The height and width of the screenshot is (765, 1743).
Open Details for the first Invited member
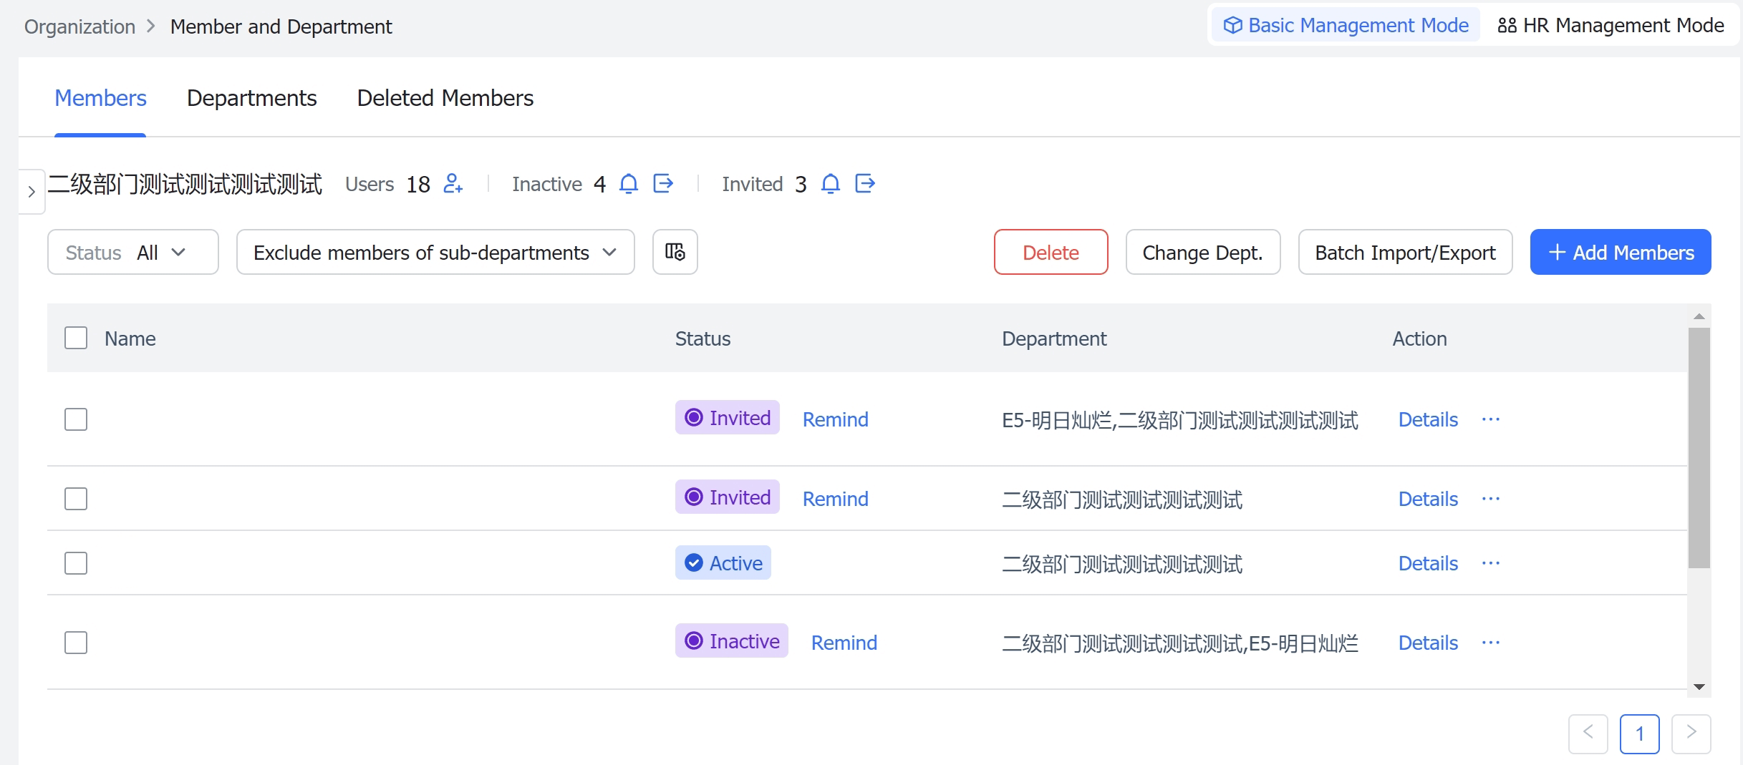click(x=1429, y=419)
